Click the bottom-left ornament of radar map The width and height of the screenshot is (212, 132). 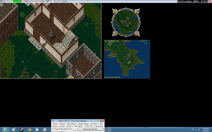(x=115, y=34)
